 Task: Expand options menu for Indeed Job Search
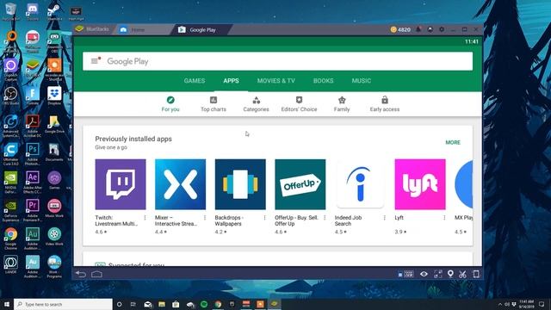[384, 218]
